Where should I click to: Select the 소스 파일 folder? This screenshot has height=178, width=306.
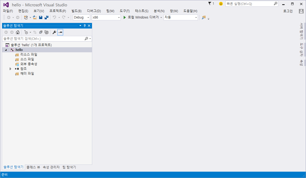27,59
